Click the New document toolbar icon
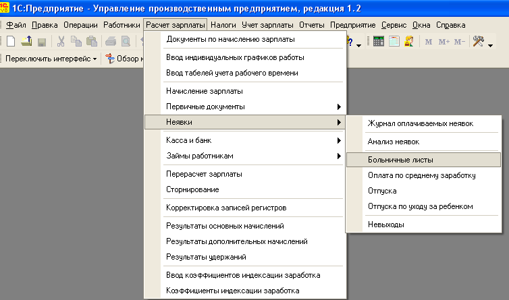Viewport: 509px width, 300px height. pyautogui.click(x=11, y=42)
